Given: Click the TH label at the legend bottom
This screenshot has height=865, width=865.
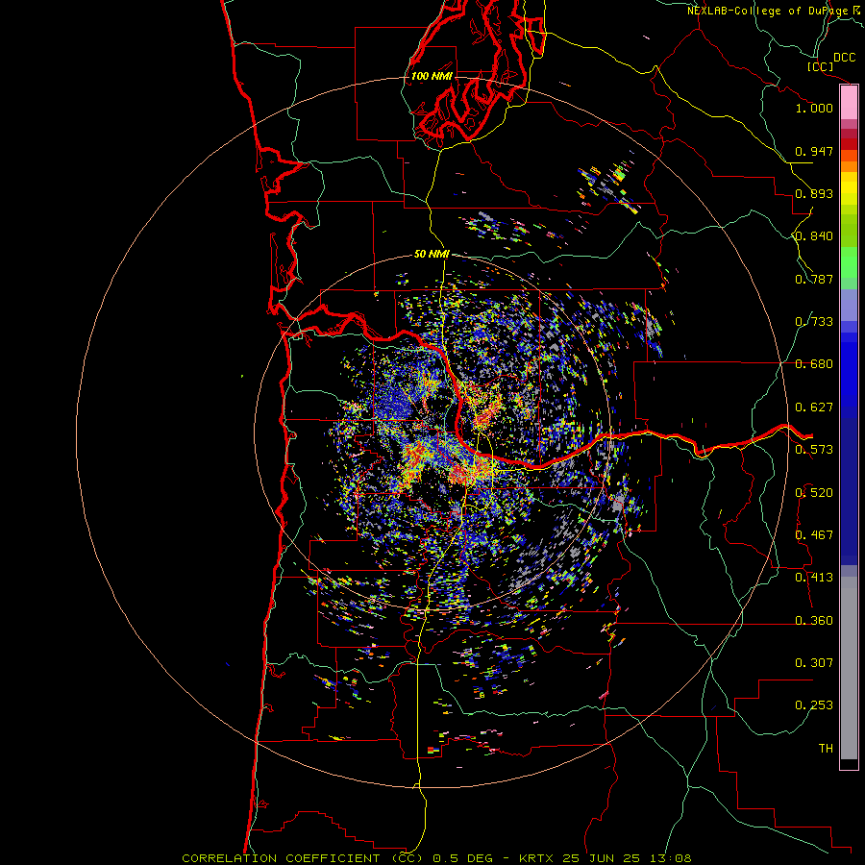Looking at the screenshot, I should pyautogui.click(x=826, y=749).
